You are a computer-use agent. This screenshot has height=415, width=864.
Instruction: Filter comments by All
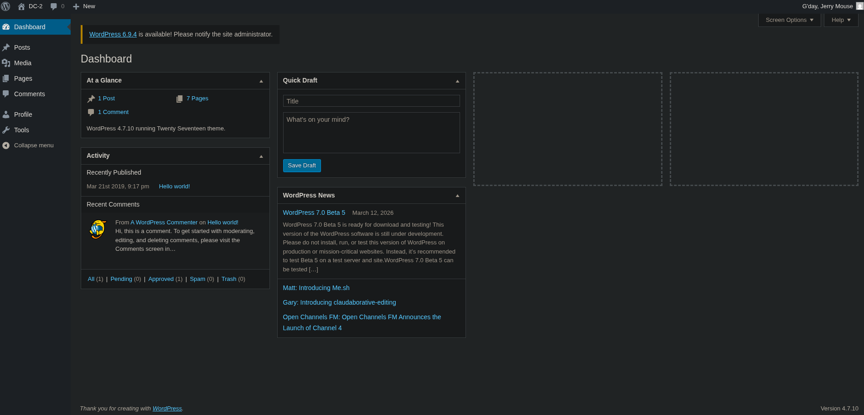(x=91, y=279)
